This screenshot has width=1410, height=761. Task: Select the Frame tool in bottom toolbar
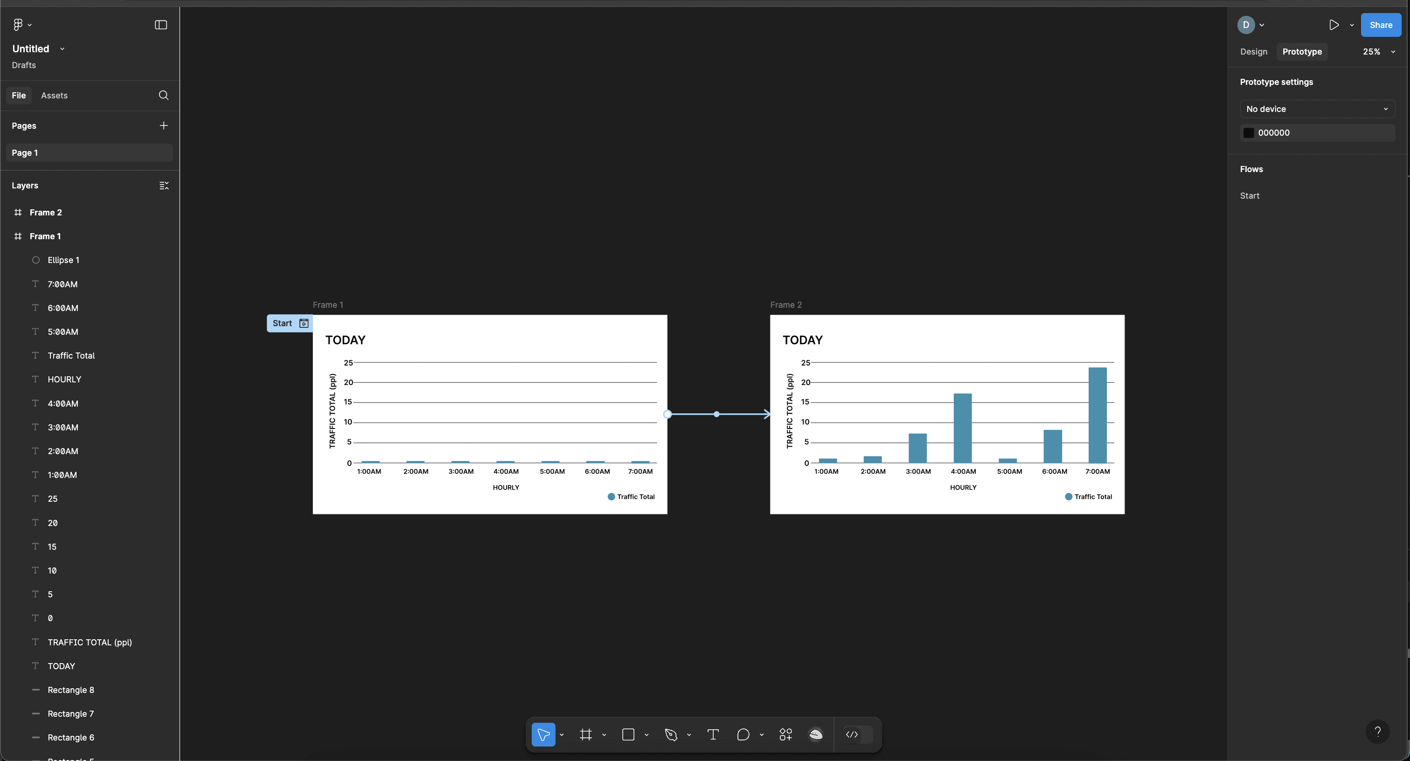(586, 735)
